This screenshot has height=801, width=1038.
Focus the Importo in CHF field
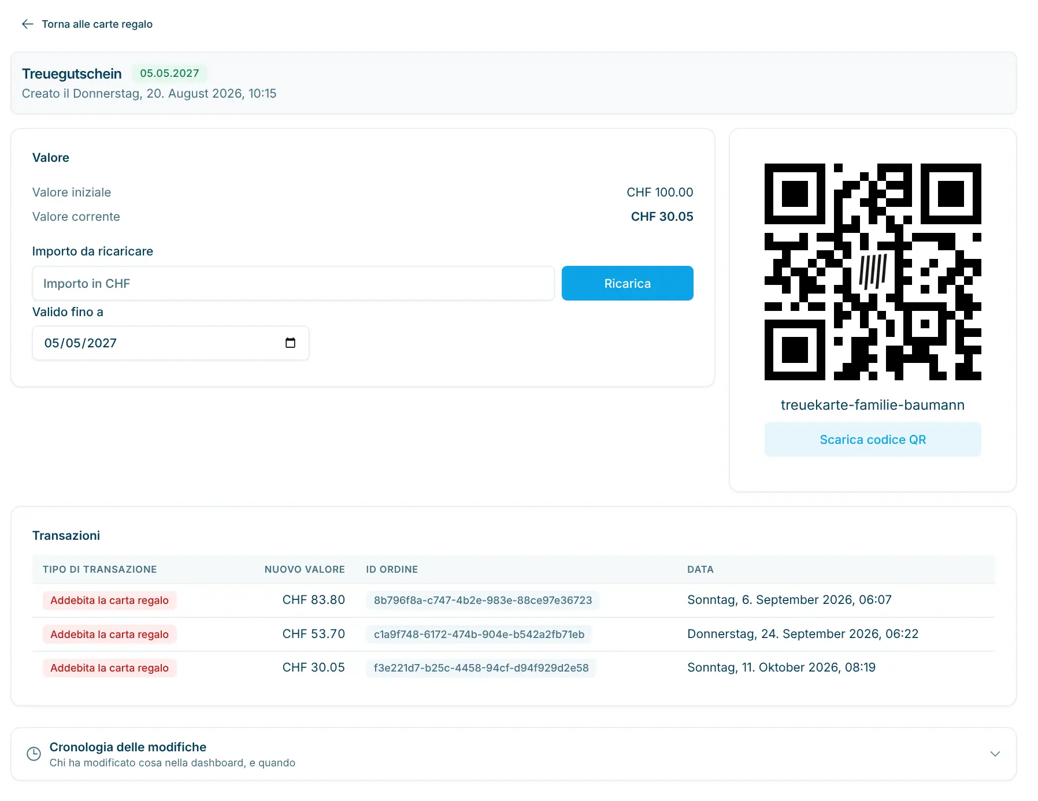point(293,283)
